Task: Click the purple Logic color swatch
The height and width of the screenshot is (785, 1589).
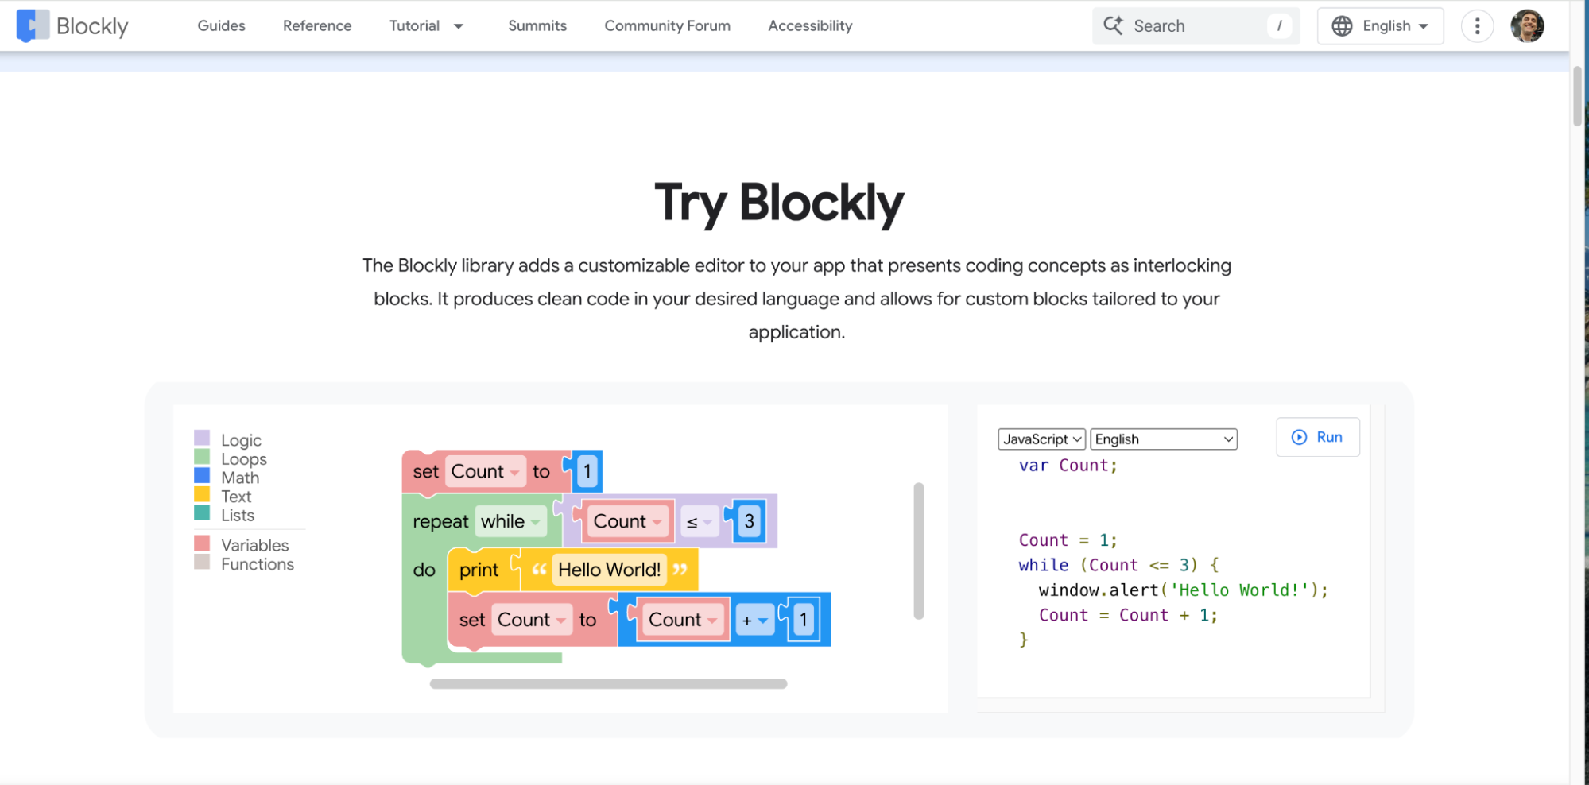Action: [202, 438]
